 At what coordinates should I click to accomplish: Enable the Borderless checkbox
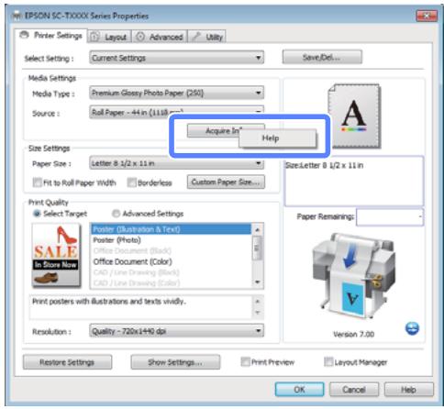click(x=131, y=182)
